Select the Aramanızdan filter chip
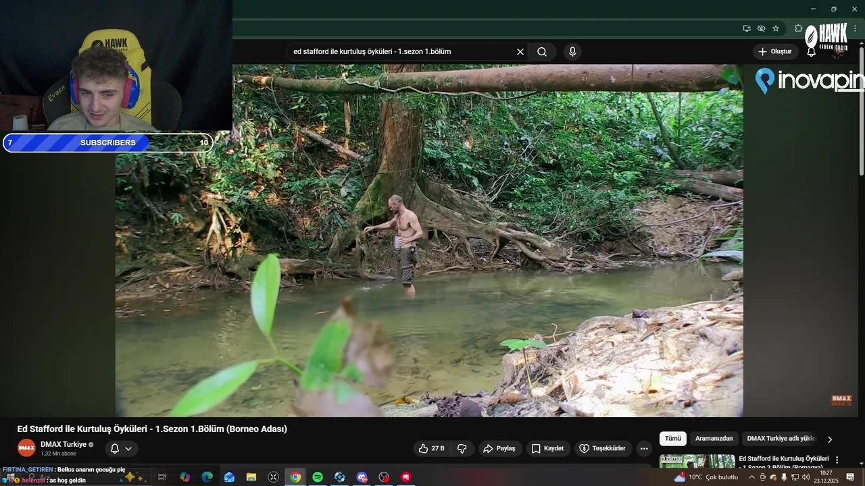The height and width of the screenshot is (486, 865). (714, 439)
